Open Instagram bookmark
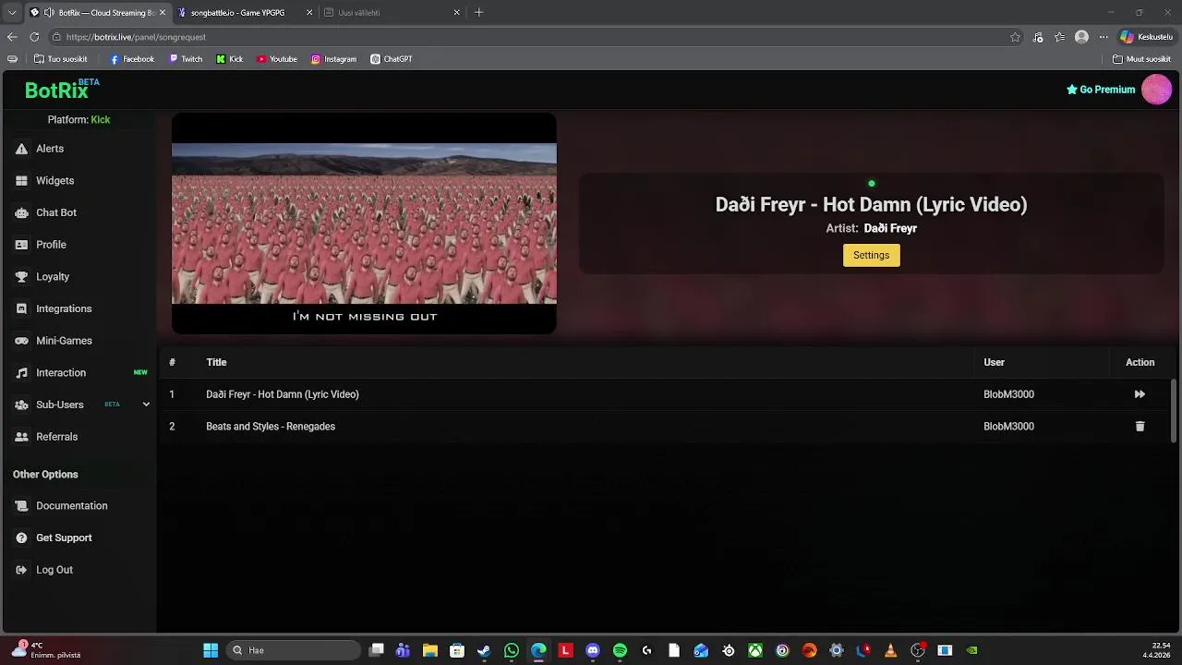1182x665 pixels. point(333,59)
